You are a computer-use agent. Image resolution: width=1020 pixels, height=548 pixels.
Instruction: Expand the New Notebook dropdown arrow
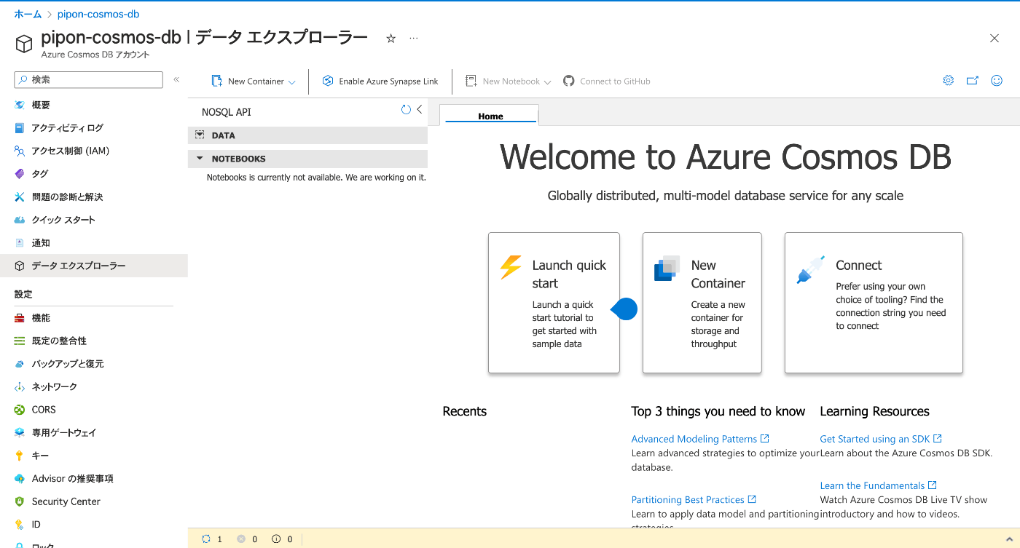click(548, 82)
